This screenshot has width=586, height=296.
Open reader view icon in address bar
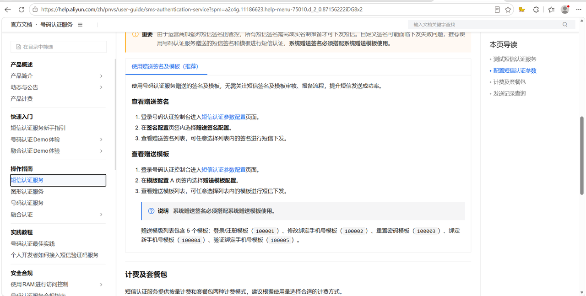[497, 9]
